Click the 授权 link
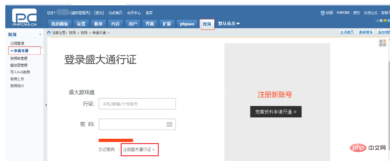Screen dimensions: 390x161 click(357, 13)
